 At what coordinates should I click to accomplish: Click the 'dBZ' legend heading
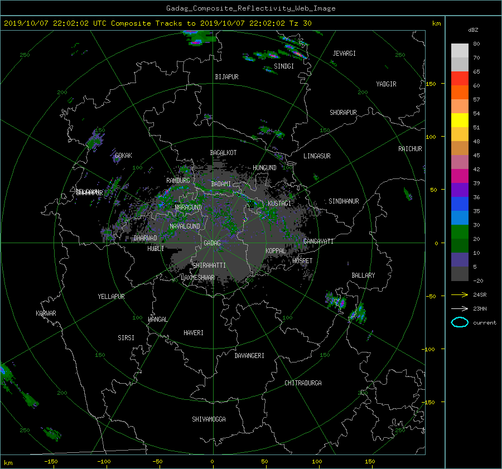473,30
